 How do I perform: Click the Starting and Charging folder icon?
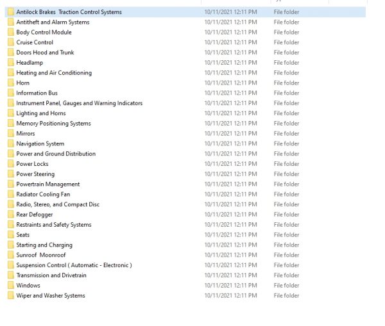10,245
